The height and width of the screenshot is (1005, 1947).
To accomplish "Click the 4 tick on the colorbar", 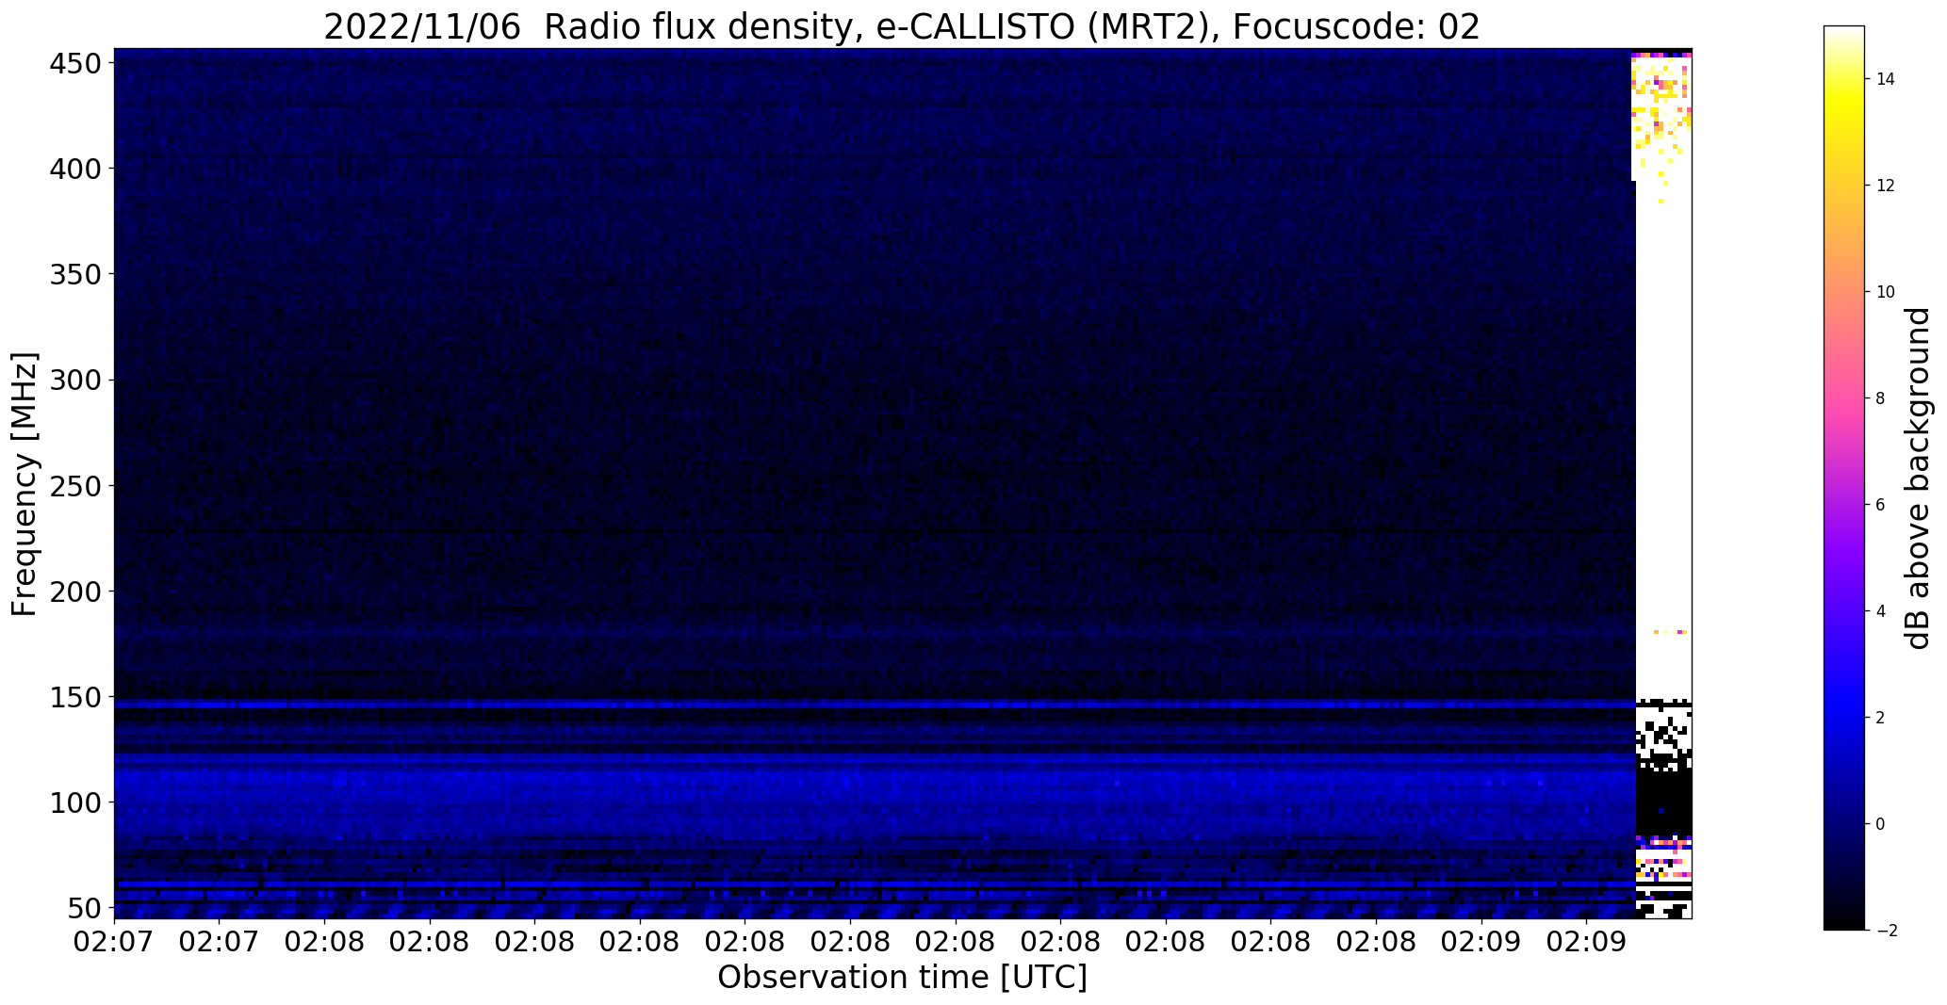I will 1881,611.
